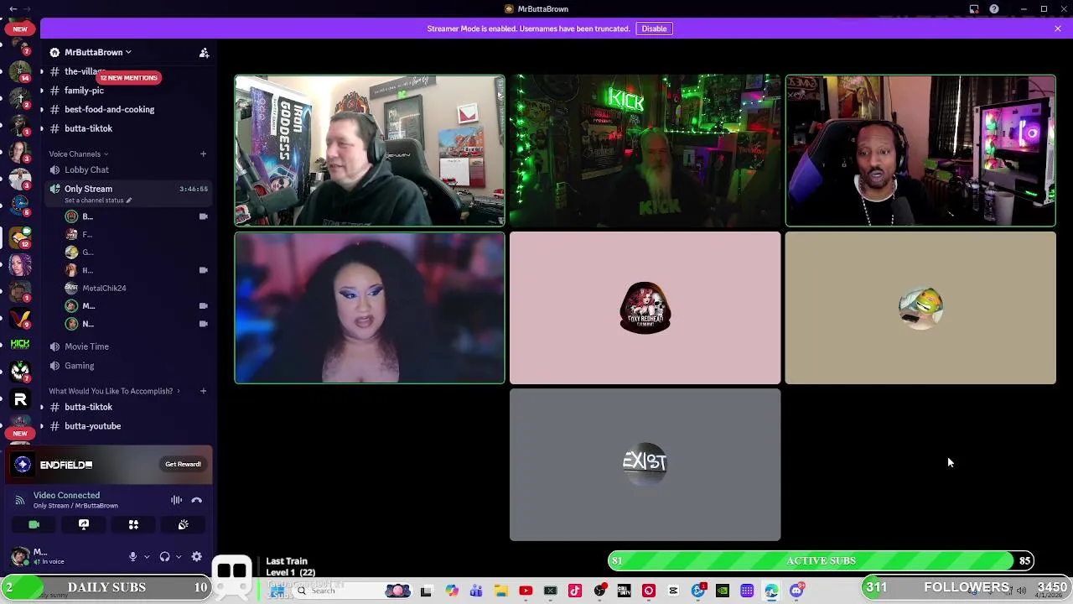Open the the-village text channel
Image resolution: width=1073 pixels, height=604 pixels.
click(x=84, y=71)
